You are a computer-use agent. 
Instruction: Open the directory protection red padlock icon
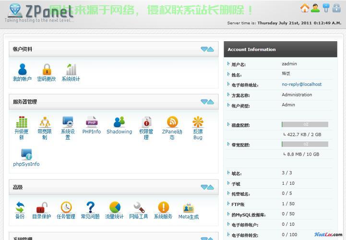click(42, 207)
